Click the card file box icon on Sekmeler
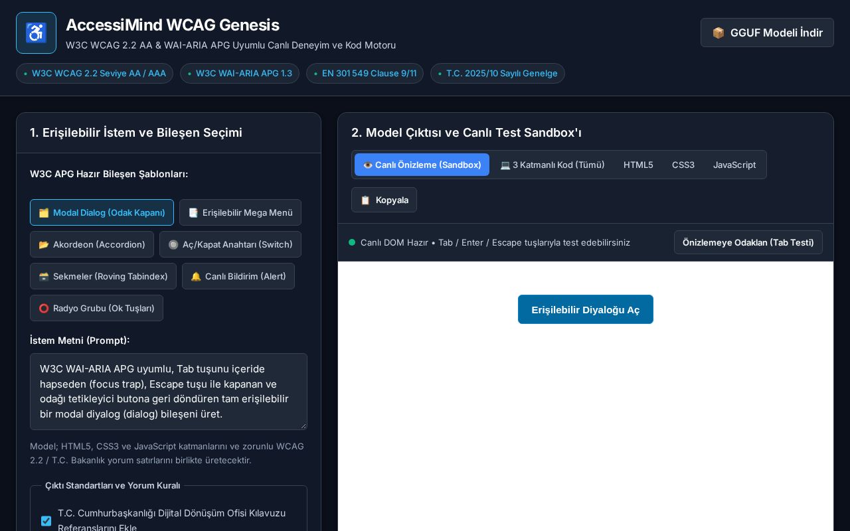The width and height of the screenshot is (850, 531). point(44,276)
